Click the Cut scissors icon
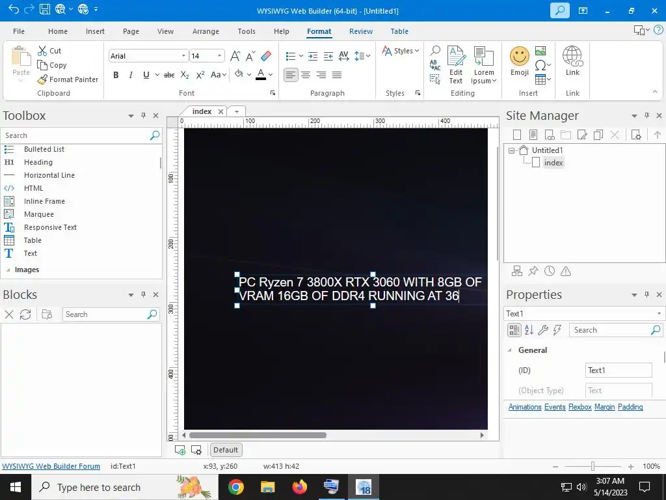Image resolution: width=666 pixels, height=500 pixels. (x=42, y=51)
